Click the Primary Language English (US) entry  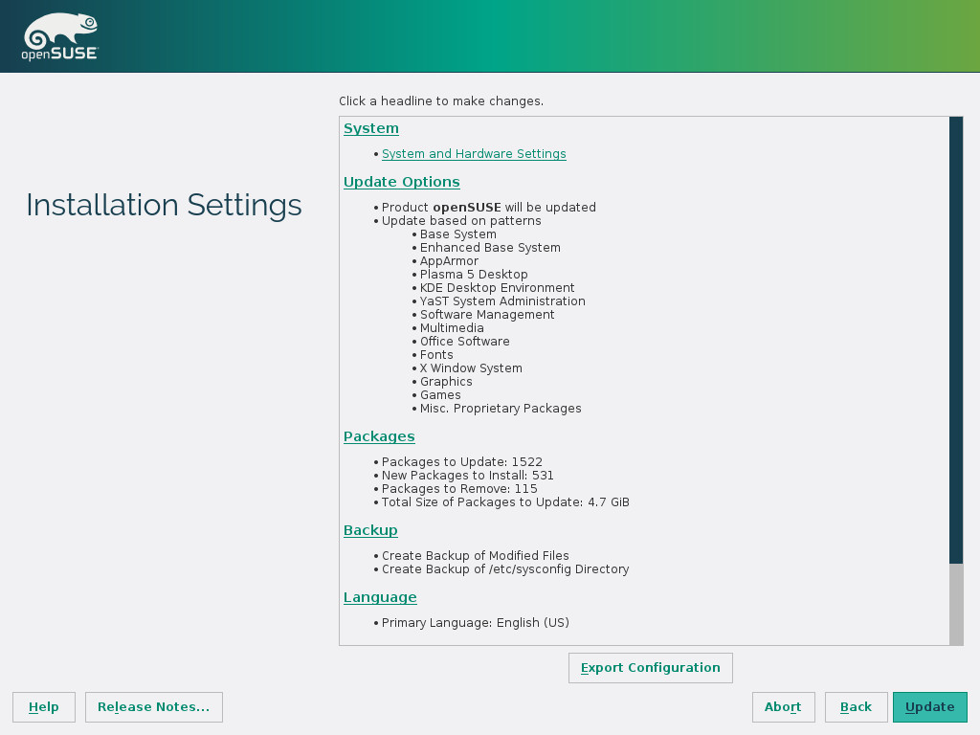pyautogui.click(x=475, y=623)
